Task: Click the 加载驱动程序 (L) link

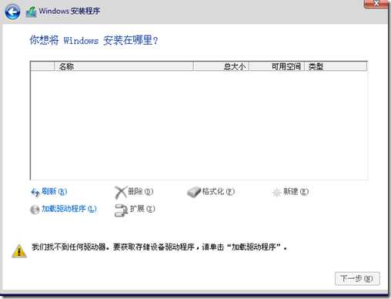Action: [x=69, y=209]
